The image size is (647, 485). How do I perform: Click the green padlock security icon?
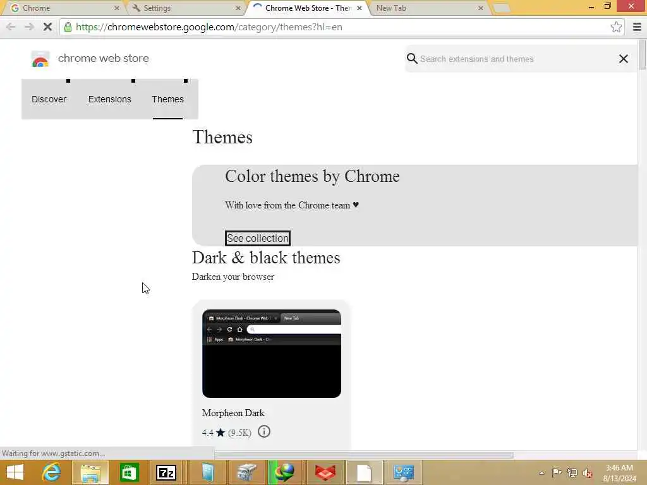tap(68, 27)
